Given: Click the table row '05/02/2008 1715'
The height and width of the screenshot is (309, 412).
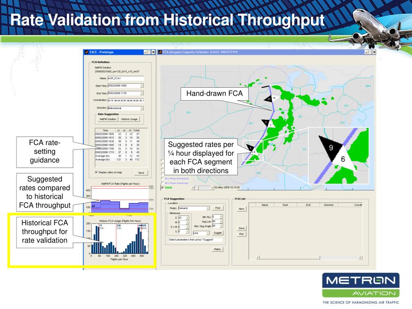Looking at the screenshot, I should coord(117,152).
